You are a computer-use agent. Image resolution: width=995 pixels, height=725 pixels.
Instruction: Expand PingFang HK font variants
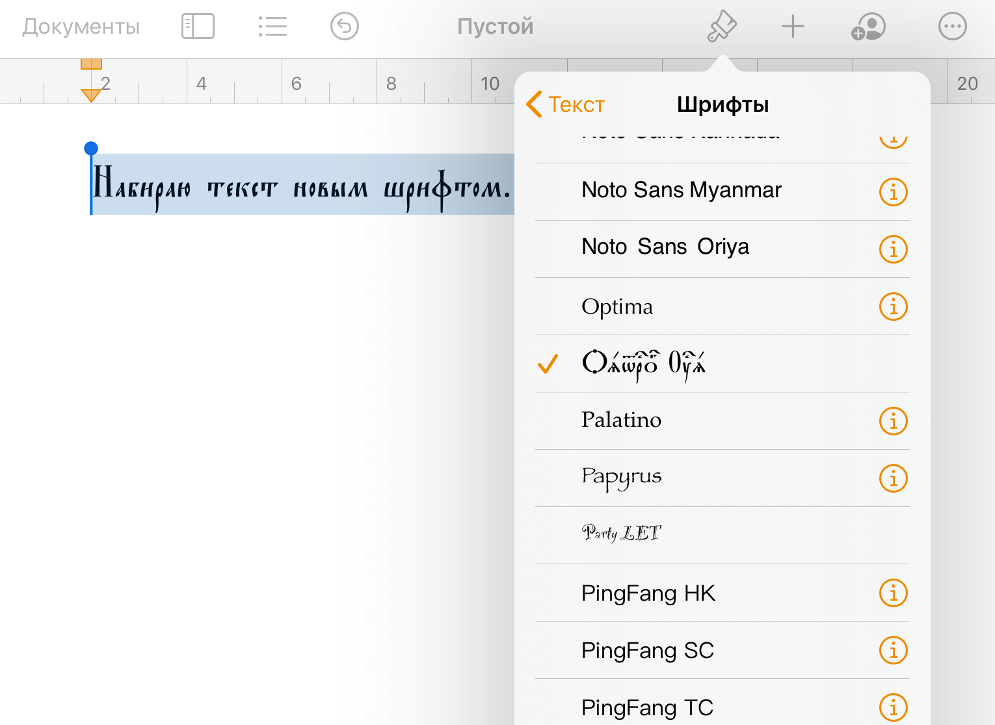(893, 593)
